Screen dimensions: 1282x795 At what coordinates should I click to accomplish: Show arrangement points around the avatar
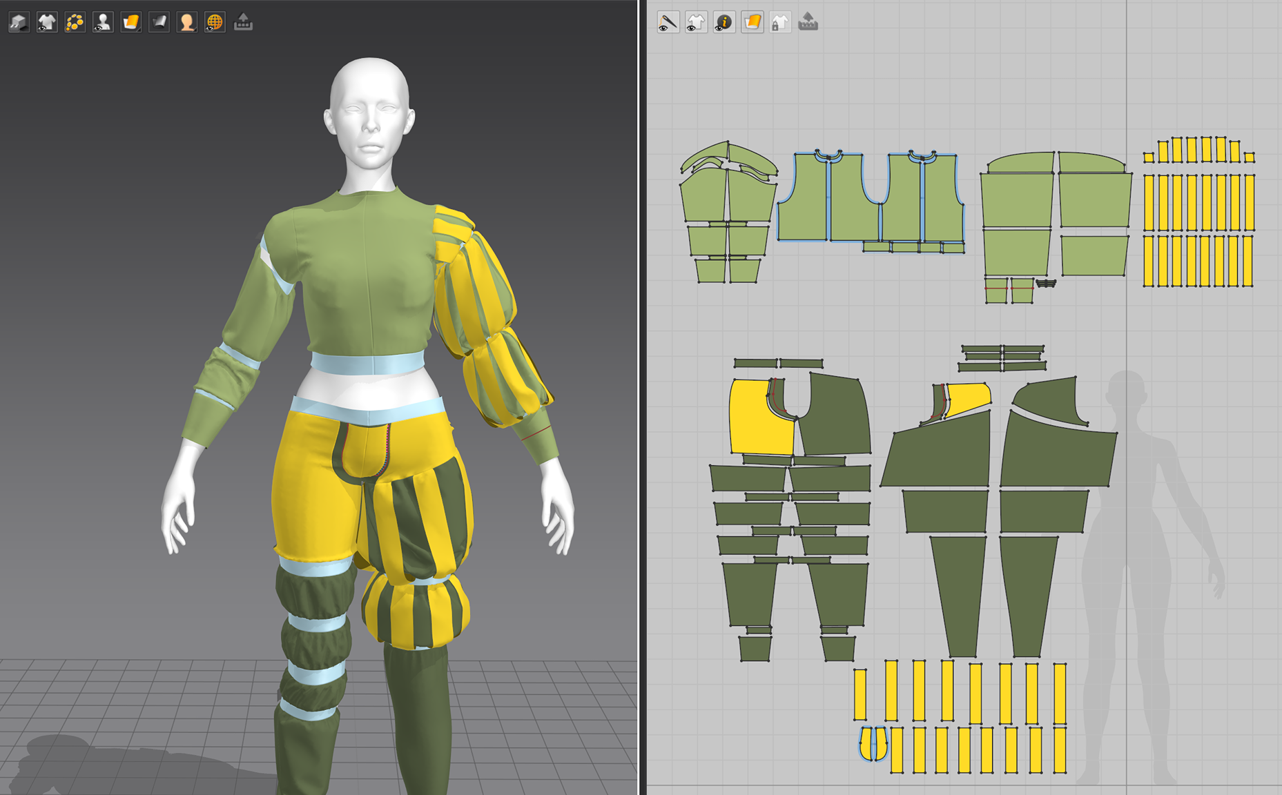tap(75, 22)
